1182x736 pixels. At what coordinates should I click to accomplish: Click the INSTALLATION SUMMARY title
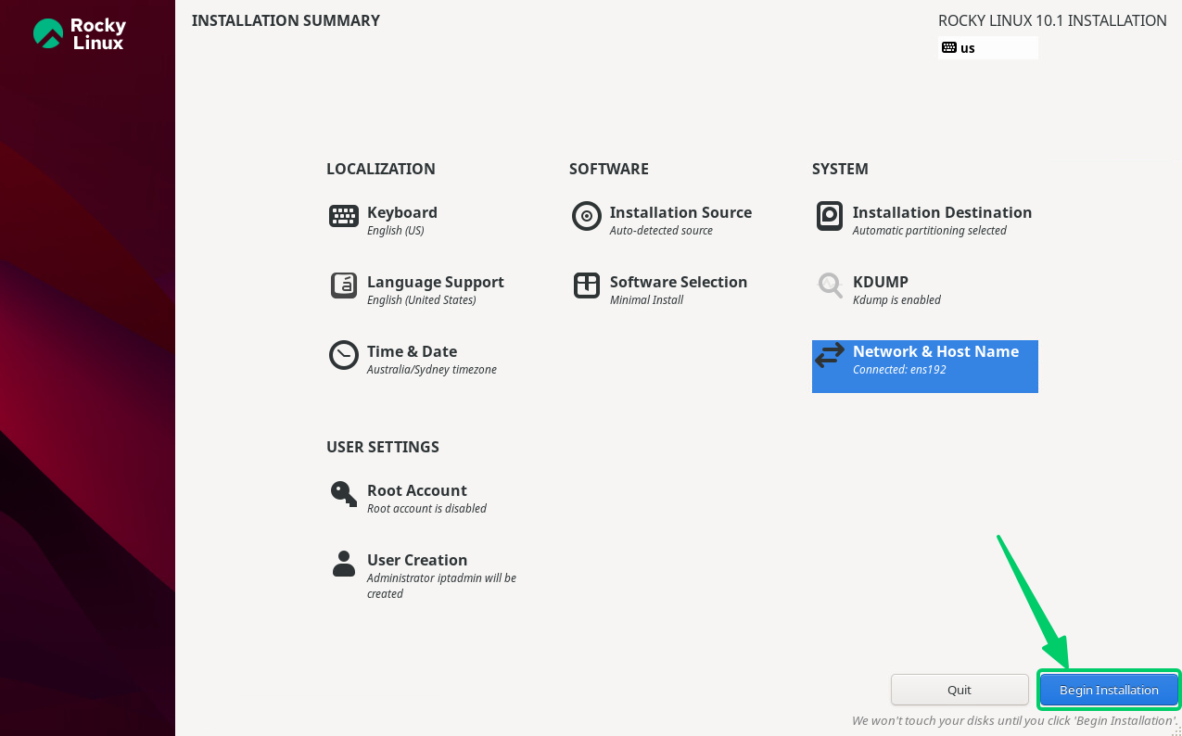[286, 20]
